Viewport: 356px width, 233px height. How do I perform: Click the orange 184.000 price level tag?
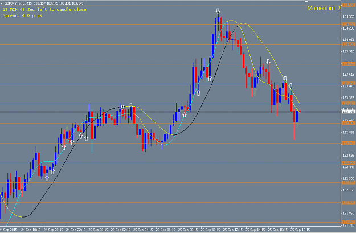pyautogui.click(x=349, y=44)
